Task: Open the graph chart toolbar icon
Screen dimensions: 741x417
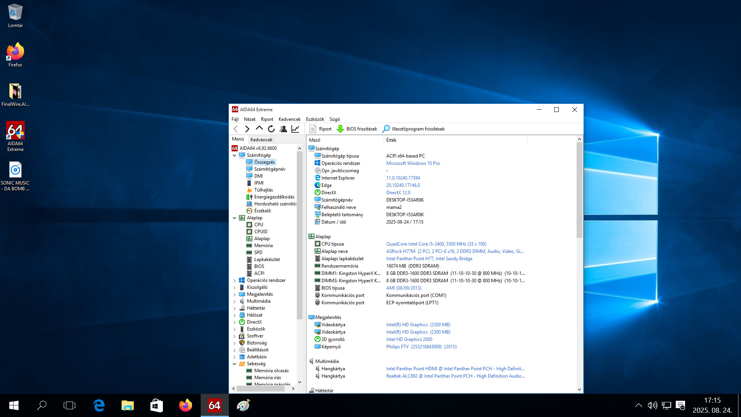Action: pyautogui.click(x=295, y=129)
